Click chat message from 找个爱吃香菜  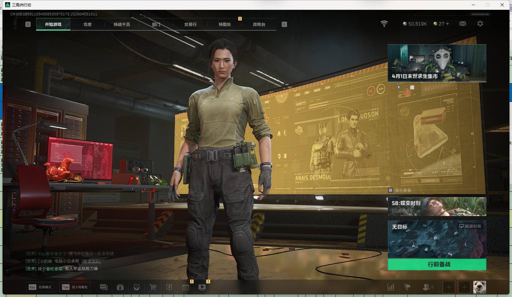tap(62, 269)
